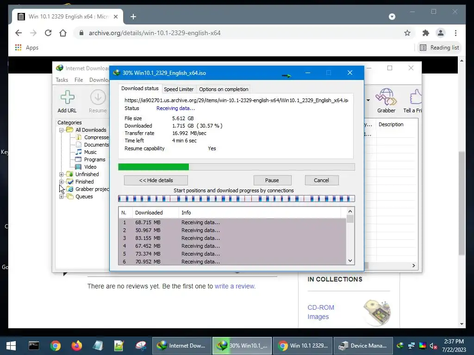Switch to Internet Download Manager taskbar button
474x355 pixels.
coord(181,346)
